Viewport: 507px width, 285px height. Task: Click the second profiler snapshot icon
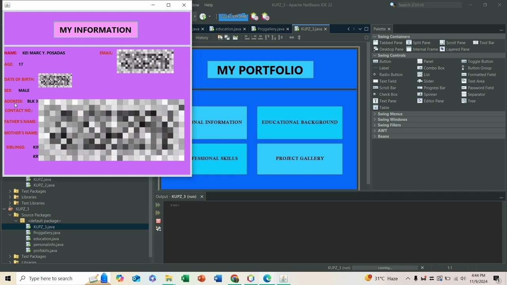tap(265, 17)
